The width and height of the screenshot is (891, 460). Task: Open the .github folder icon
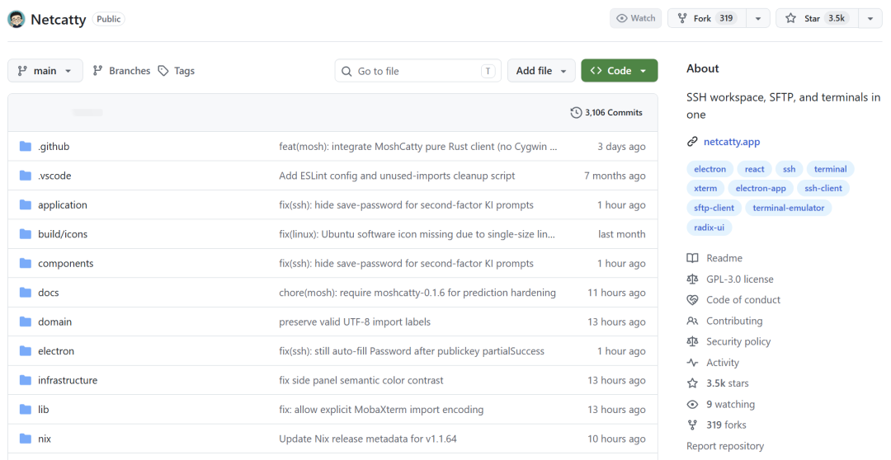(25, 147)
